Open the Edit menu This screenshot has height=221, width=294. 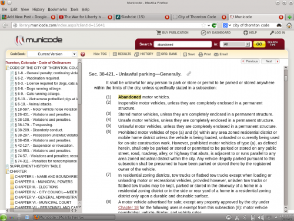(x=14, y=9)
